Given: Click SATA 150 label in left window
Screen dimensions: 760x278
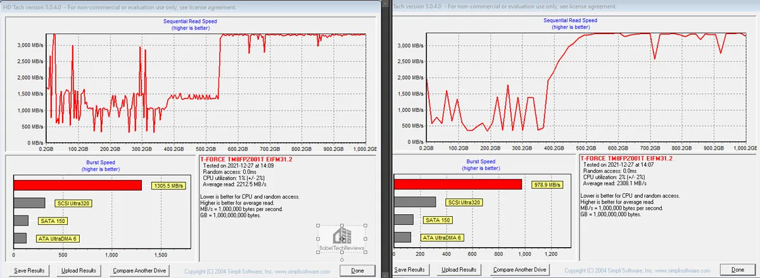Looking at the screenshot, I should [x=52, y=221].
